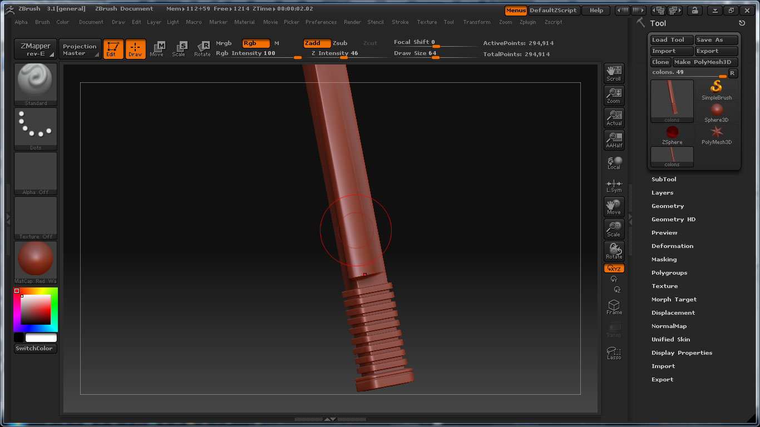Adjust the Draw Size slider

[x=435, y=54]
